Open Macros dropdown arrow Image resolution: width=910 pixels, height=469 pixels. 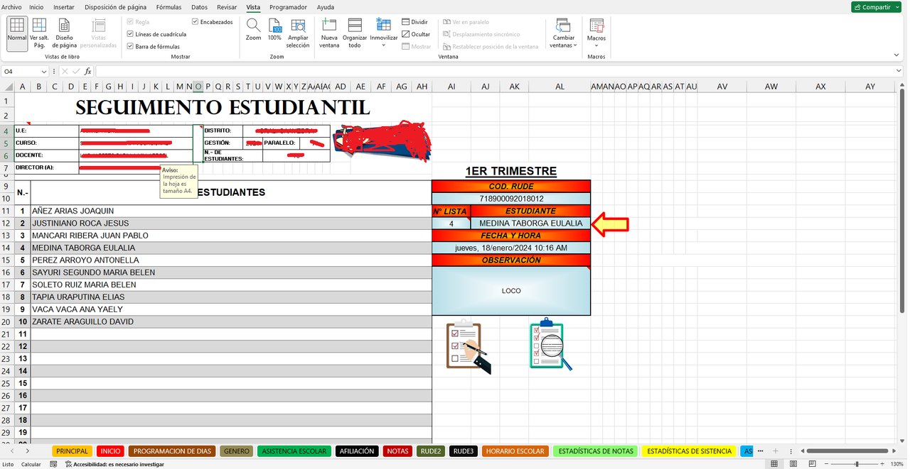[596, 45]
